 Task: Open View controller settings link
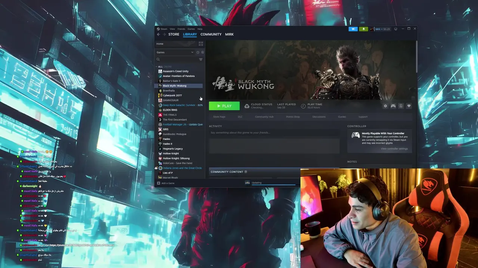(x=394, y=149)
